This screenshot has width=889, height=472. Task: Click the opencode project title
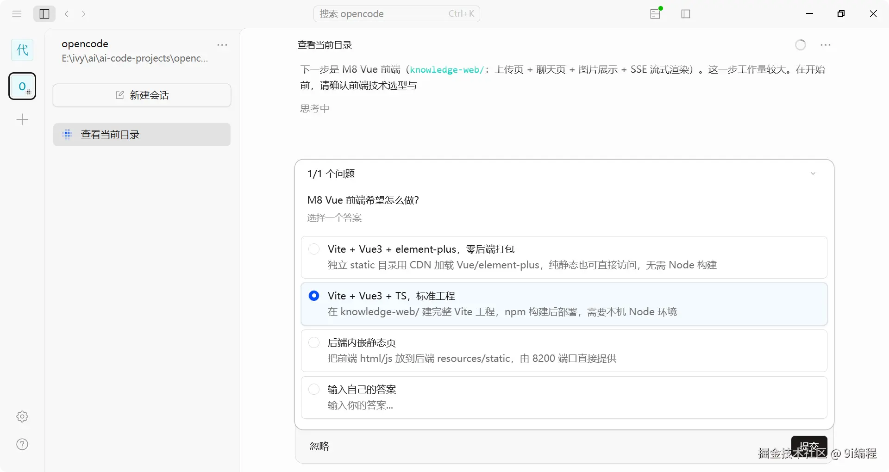coord(85,44)
